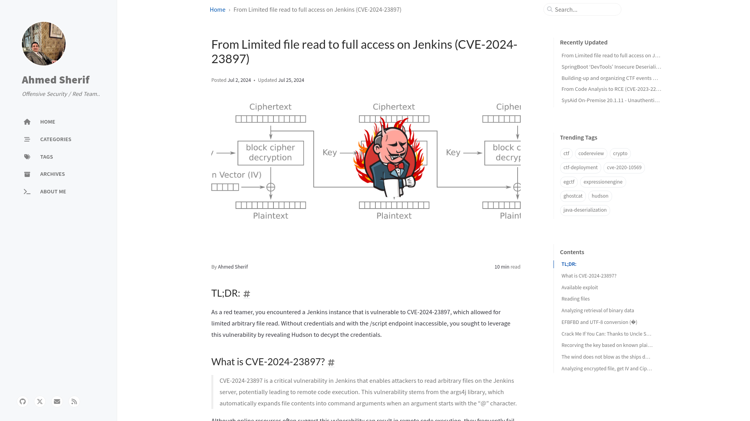Click the Tags navigation icon

[x=27, y=156]
